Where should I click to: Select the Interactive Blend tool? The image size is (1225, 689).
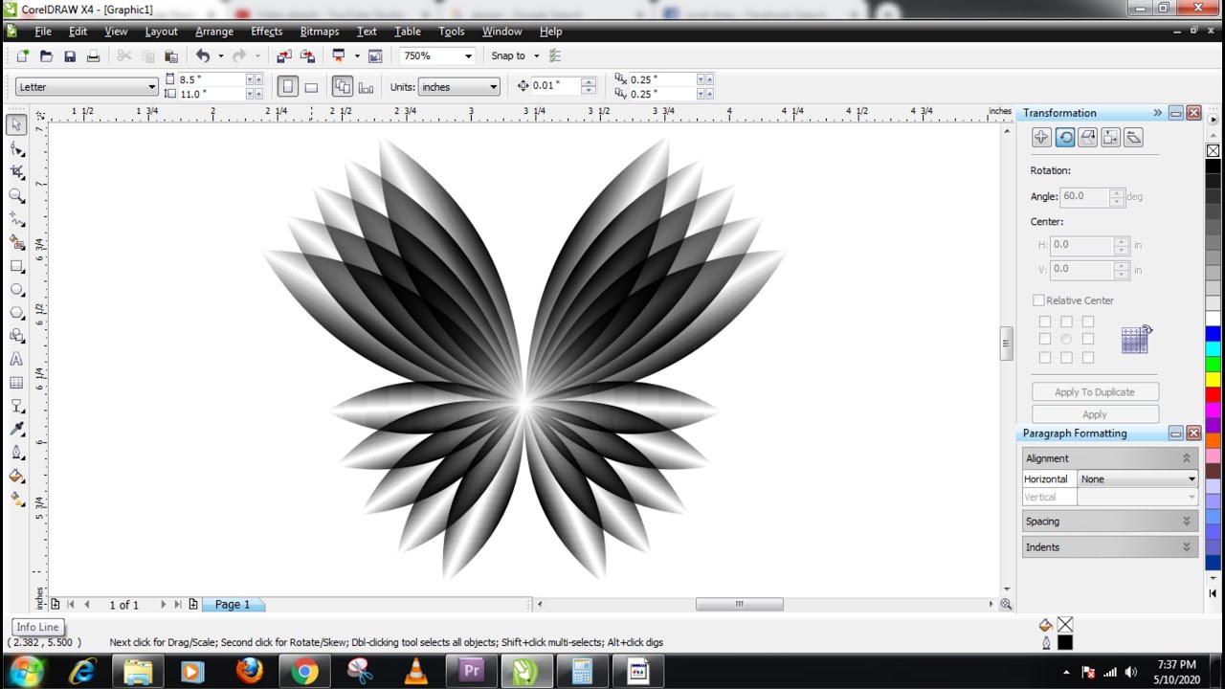click(16, 406)
